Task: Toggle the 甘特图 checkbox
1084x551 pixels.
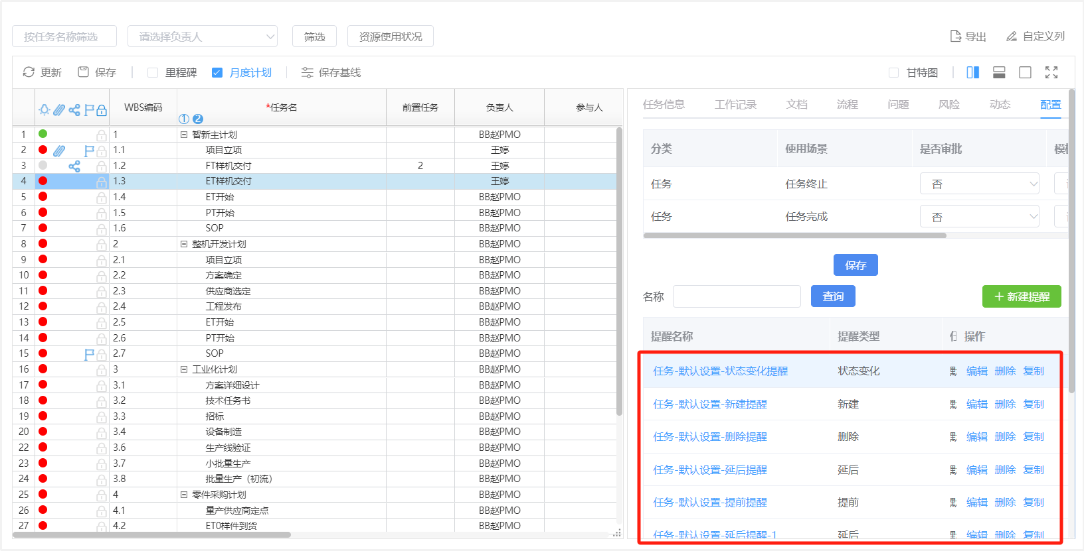Action: coord(894,73)
